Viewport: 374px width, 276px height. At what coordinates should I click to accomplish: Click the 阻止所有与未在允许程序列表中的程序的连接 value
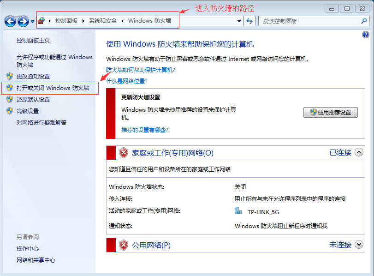click(290, 199)
